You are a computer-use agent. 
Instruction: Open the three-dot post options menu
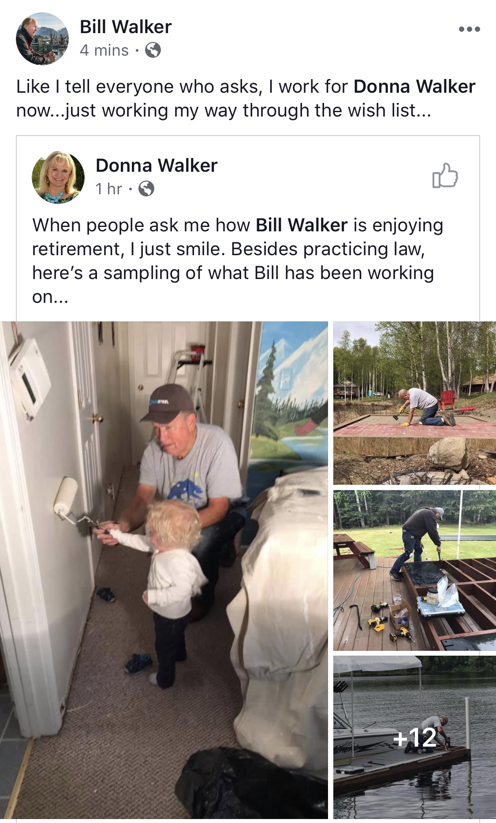point(469,29)
